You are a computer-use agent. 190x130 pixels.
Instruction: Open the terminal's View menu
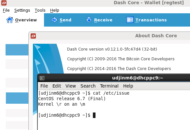71,86
